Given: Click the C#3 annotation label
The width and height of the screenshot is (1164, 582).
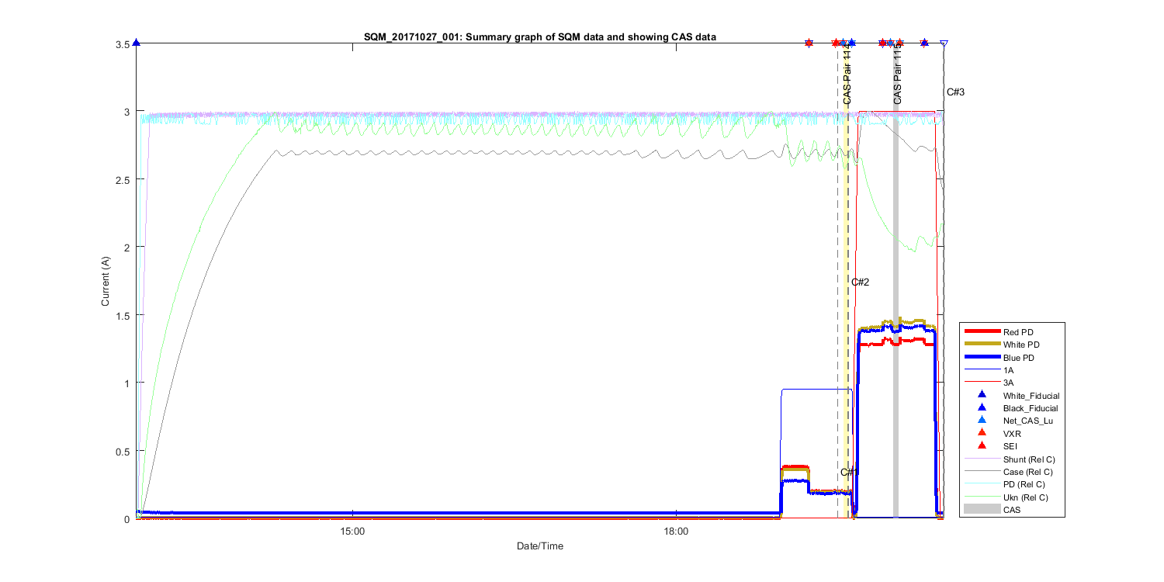Looking at the screenshot, I should pos(955,92).
